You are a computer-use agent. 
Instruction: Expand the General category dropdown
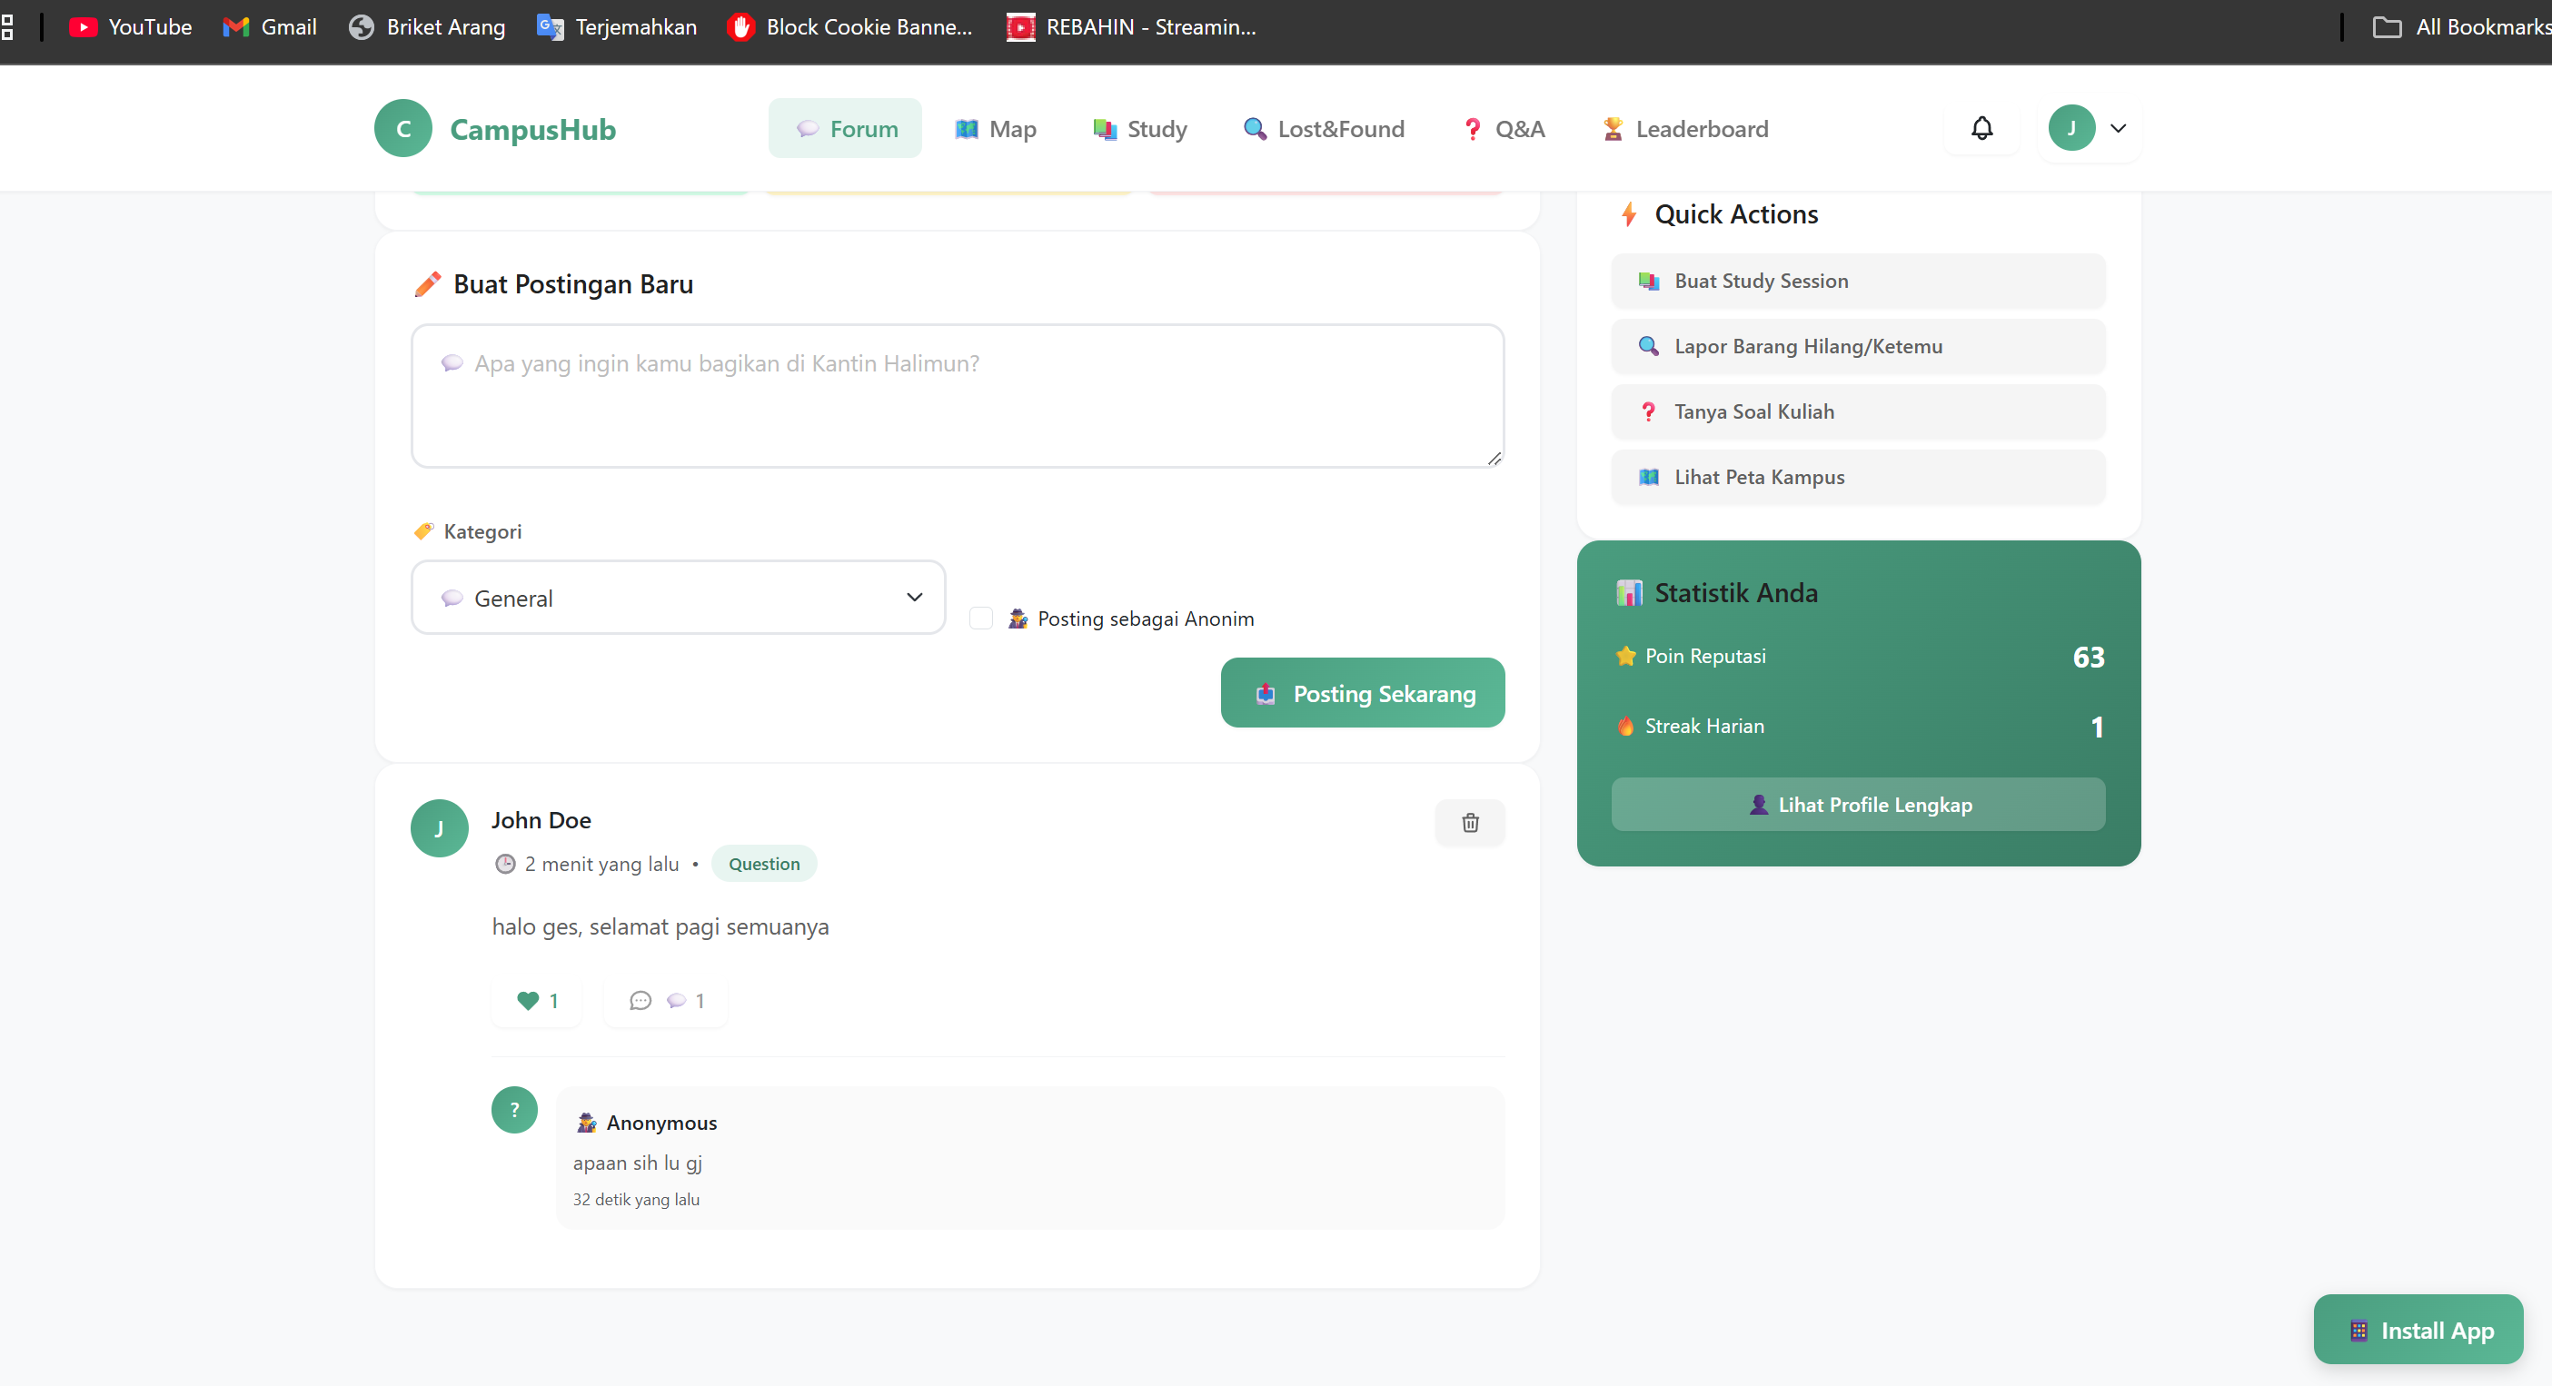(678, 598)
